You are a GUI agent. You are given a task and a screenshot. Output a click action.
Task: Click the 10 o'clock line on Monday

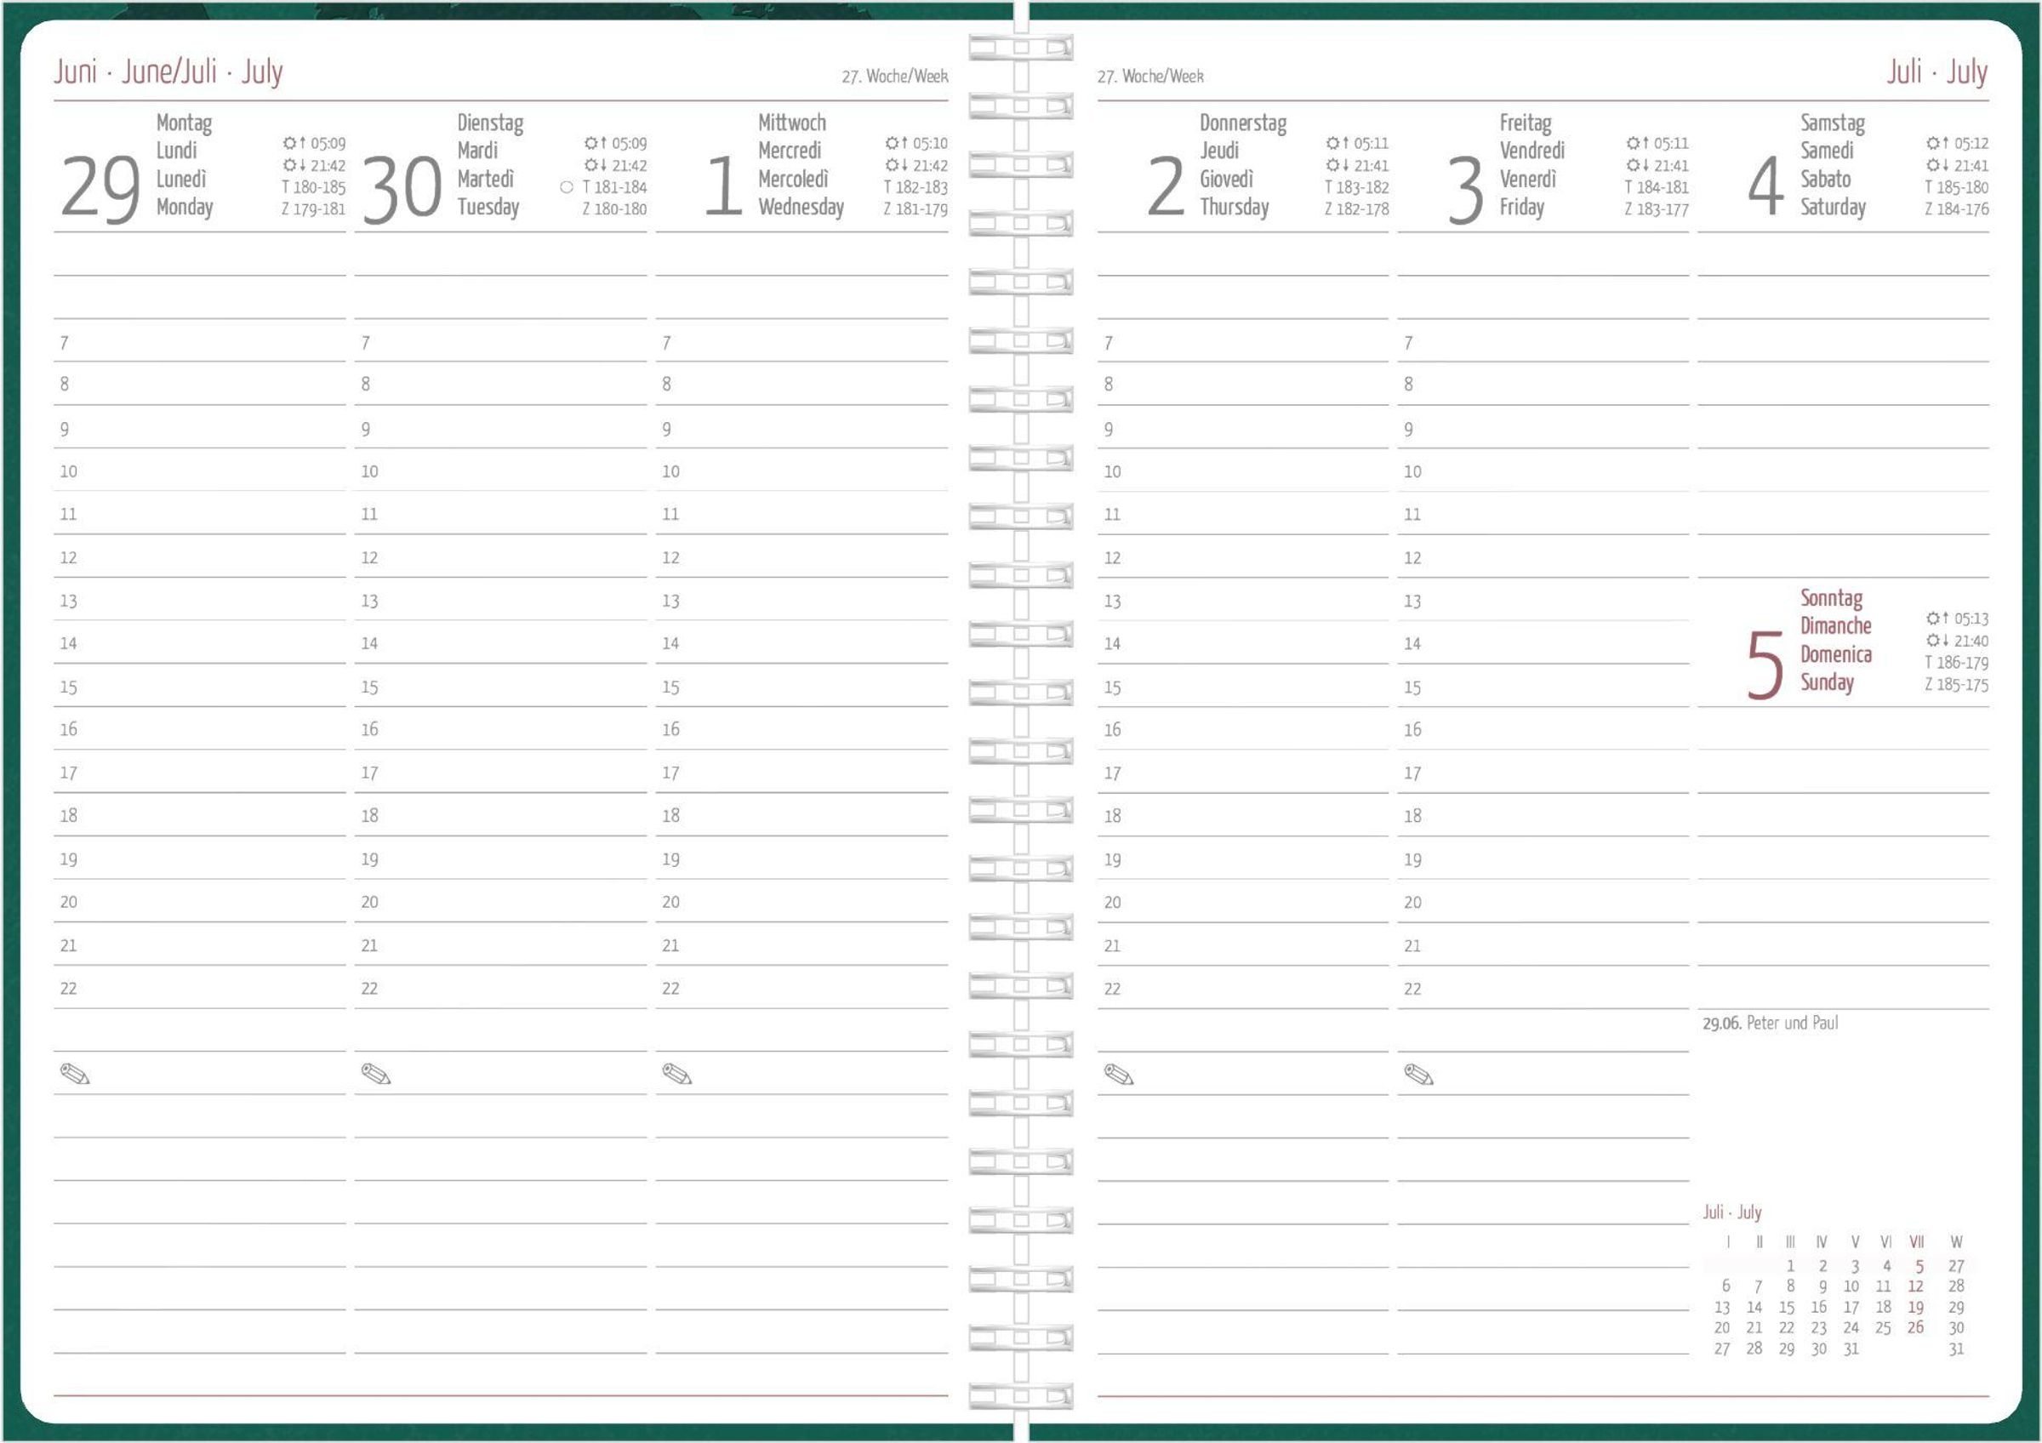(200, 472)
